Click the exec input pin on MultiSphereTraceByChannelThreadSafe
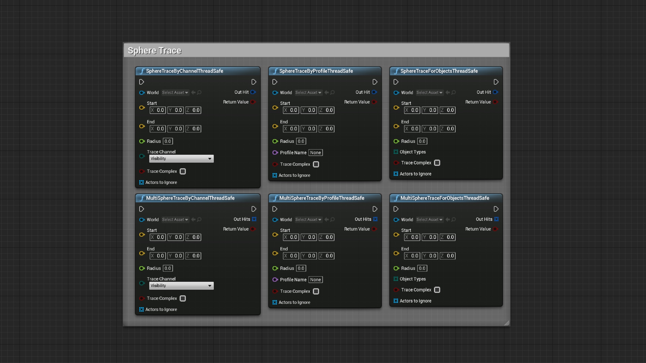Viewport: 646px width, 363px height. coord(141,209)
